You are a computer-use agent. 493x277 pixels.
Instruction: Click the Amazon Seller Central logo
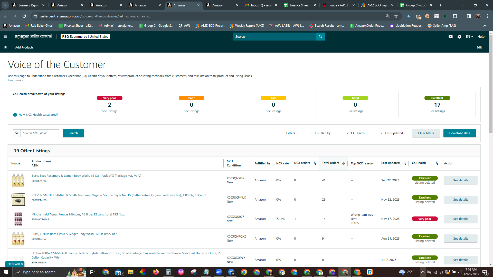pyautogui.click(x=33, y=36)
